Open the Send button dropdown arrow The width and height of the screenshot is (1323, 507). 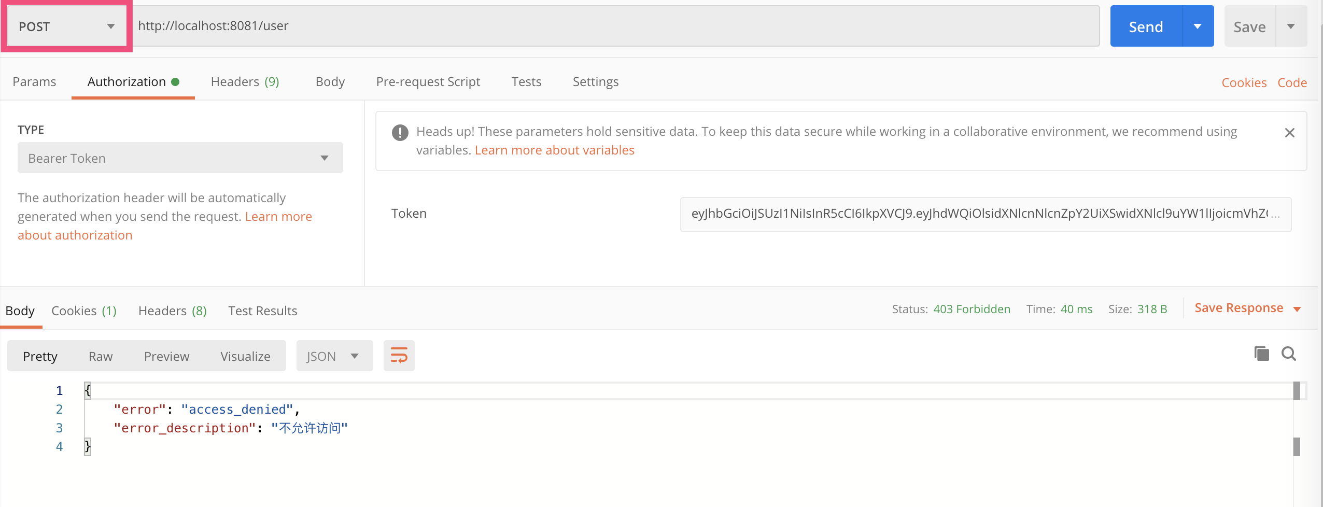[1198, 26]
